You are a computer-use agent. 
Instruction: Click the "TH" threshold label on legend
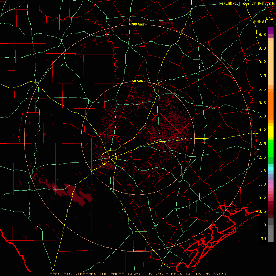pos(263,239)
